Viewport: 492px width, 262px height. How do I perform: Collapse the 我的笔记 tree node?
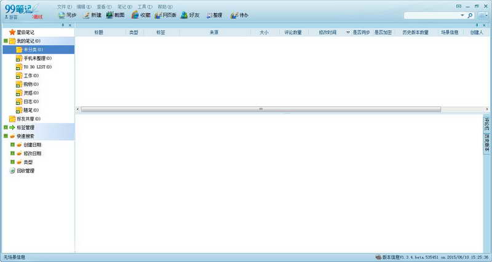[x=6, y=41]
